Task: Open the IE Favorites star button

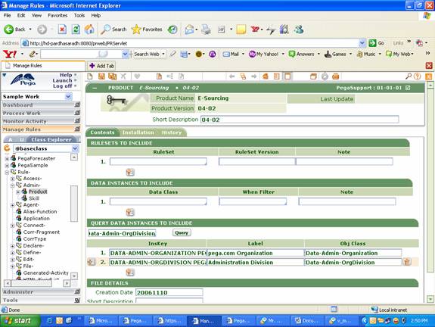Action: point(147,30)
